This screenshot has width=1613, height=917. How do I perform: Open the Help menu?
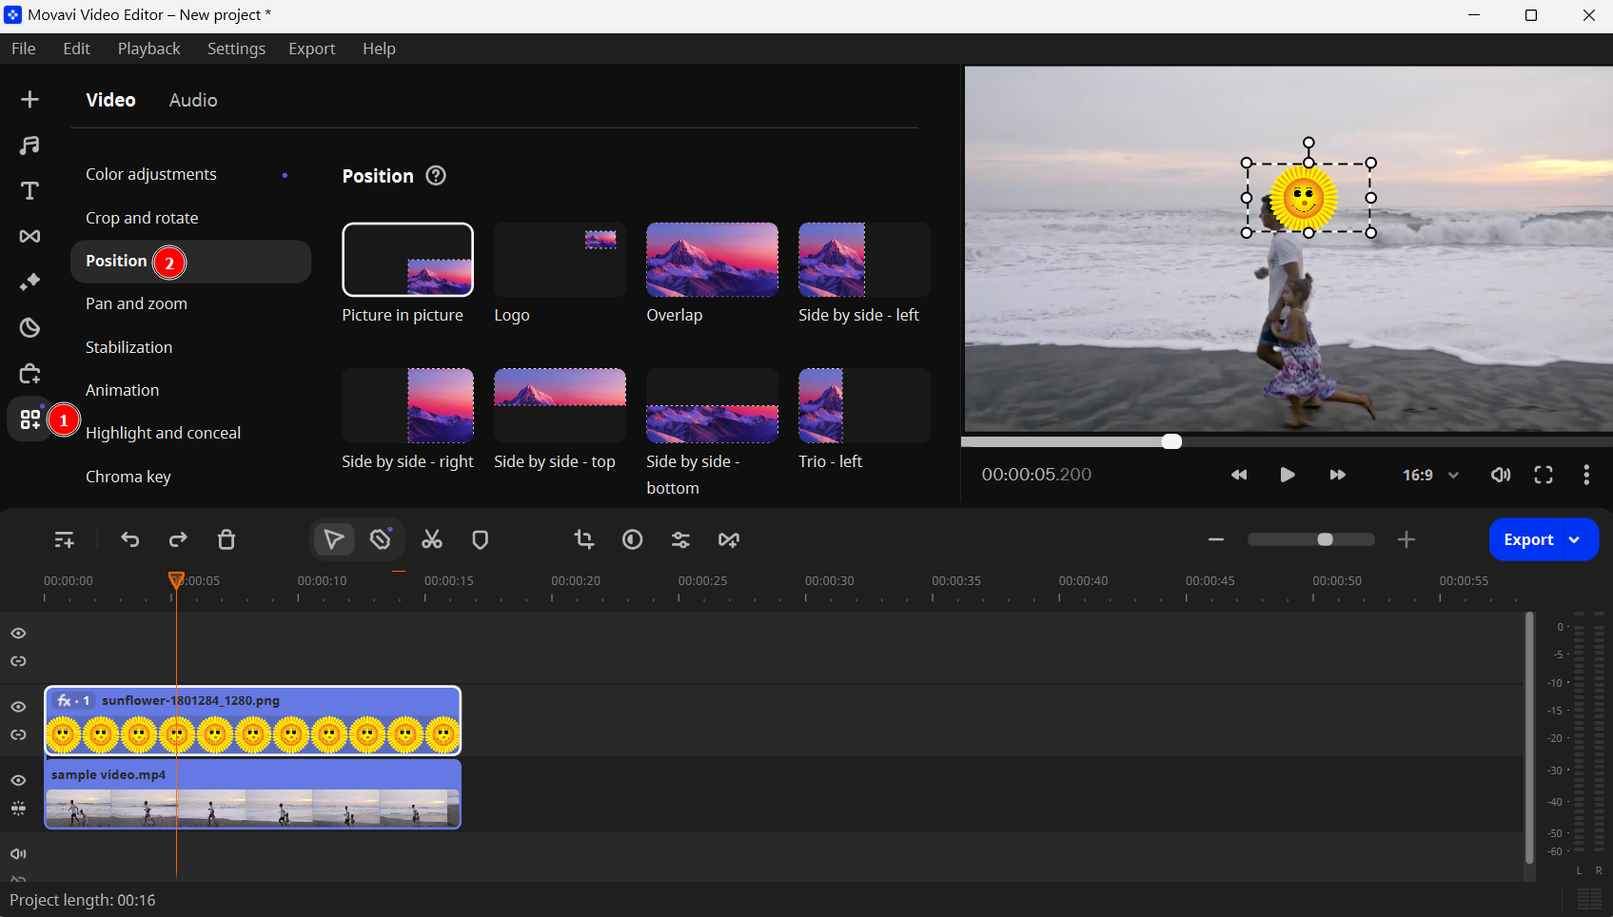(379, 49)
